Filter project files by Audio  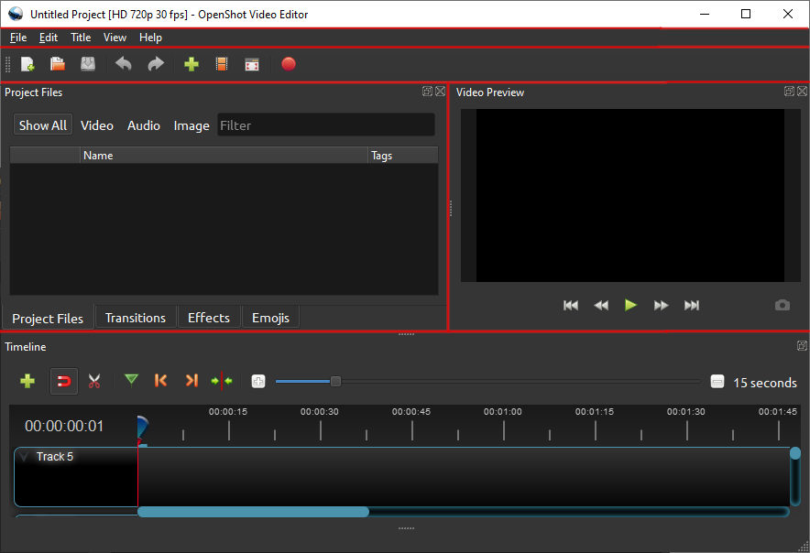tap(144, 125)
